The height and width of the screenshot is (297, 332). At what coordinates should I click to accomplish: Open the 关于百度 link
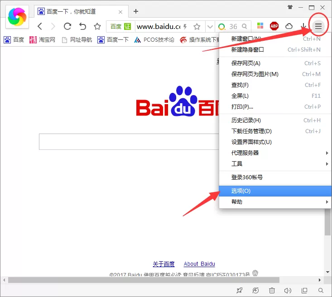tap(164, 264)
